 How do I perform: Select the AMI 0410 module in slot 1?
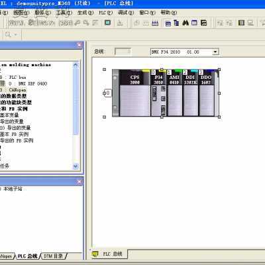(x=174, y=93)
